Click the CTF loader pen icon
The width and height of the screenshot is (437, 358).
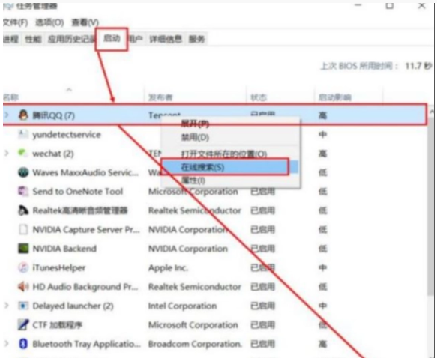pyautogui.click(x=23, y=324)
